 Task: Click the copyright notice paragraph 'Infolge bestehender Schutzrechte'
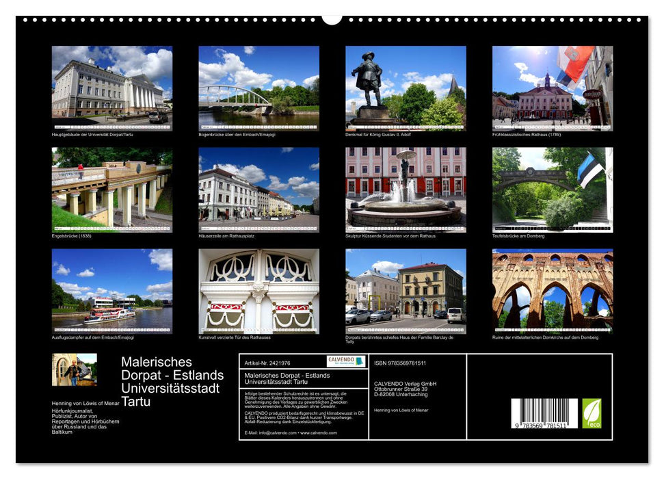(x=296, y=400)
